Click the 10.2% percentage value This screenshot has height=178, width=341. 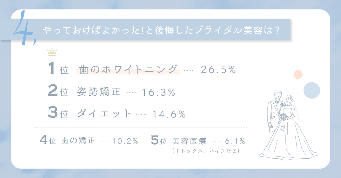[x=125, y=141]
